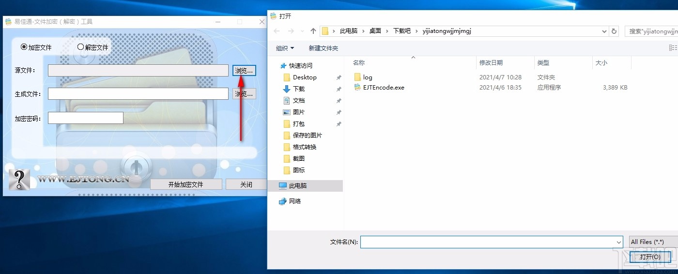The image size is (678, 274).
Task: Select 图片 in quick access
Action: pyautogui.click(x=299, y=112)
